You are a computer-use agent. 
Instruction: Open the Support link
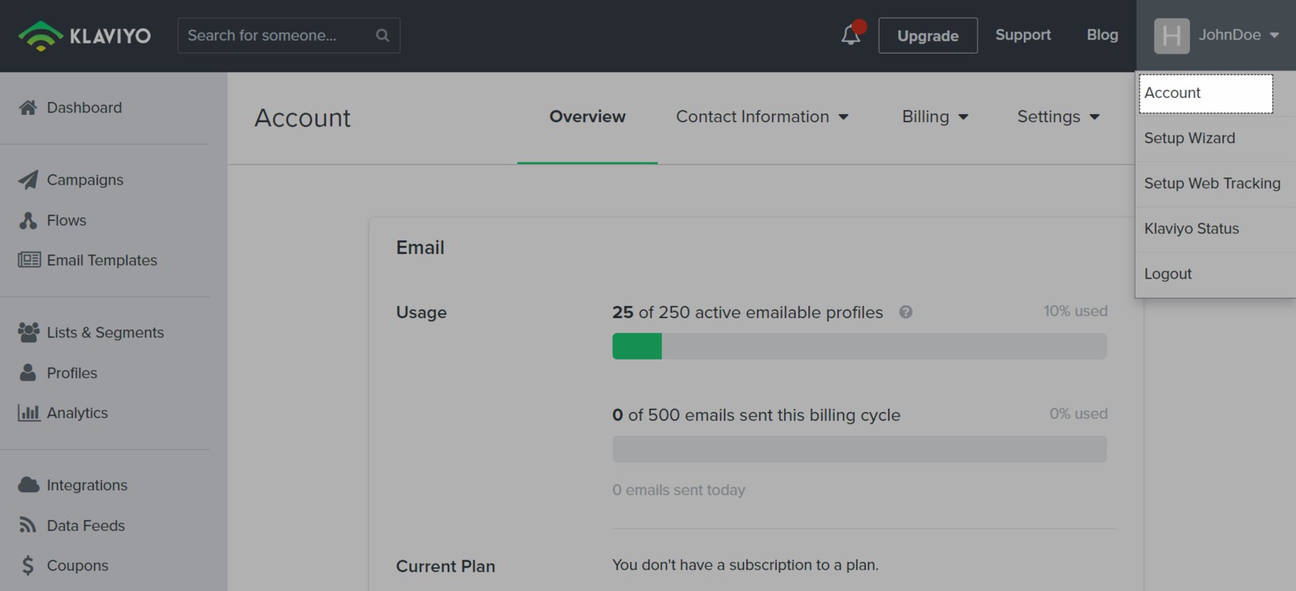(1022, 35)
